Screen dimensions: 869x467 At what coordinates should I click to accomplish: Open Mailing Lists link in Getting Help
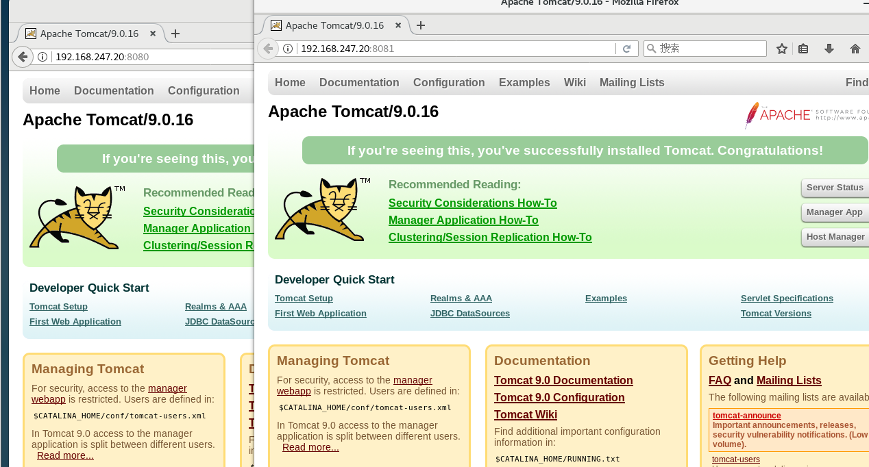tap(789, 380)
